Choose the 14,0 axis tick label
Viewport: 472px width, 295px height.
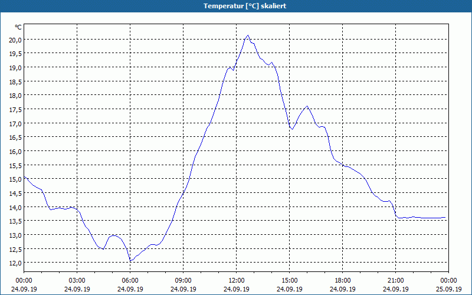point(16,207)
